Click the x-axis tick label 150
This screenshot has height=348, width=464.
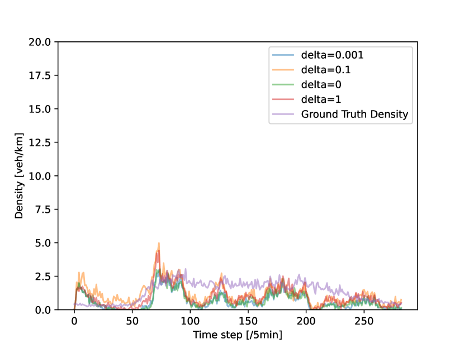248,321
